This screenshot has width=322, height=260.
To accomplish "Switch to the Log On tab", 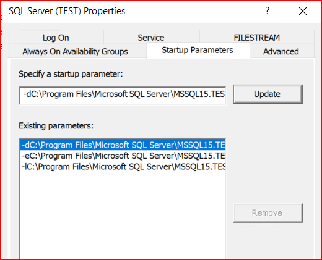I will [x=56, y=38].
